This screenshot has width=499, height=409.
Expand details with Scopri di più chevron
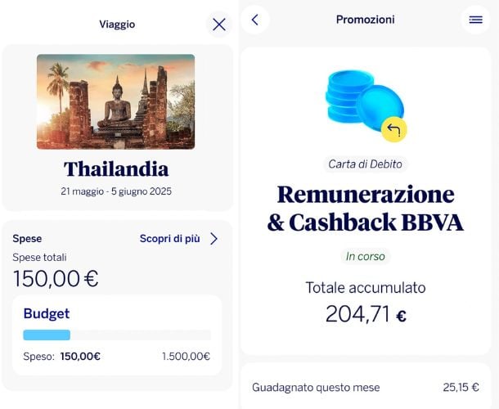[214, 239]
